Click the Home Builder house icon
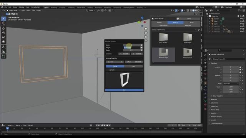Viewport: 246px width, 138px height. point(153,19)
